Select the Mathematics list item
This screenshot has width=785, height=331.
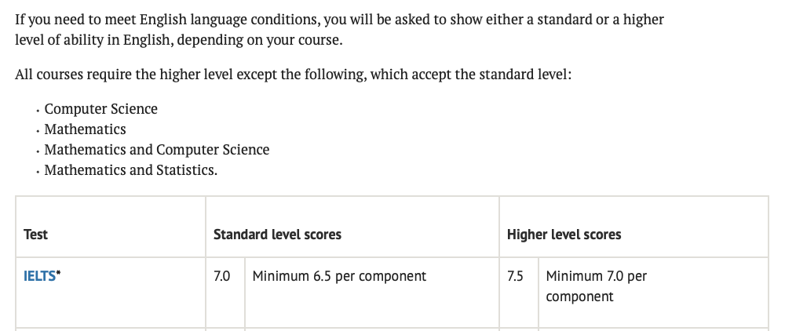coord(85,129)
